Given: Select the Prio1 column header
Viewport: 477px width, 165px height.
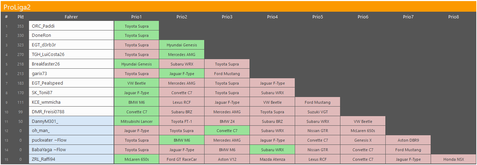Looking at the screenshot, I should [x=136, y=17].
